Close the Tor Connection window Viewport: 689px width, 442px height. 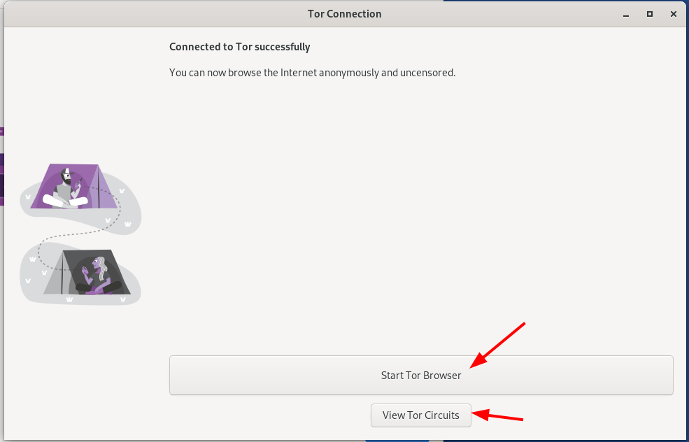(673, 14)
